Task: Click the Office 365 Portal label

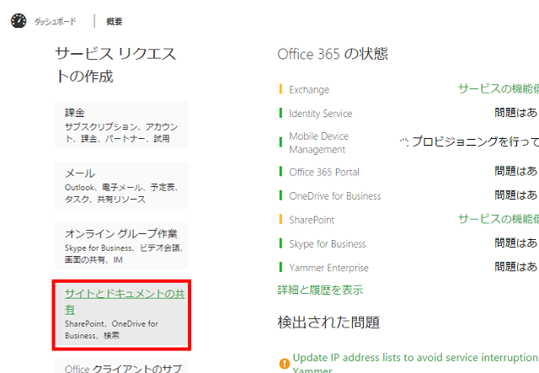Action: pos(324,172)
